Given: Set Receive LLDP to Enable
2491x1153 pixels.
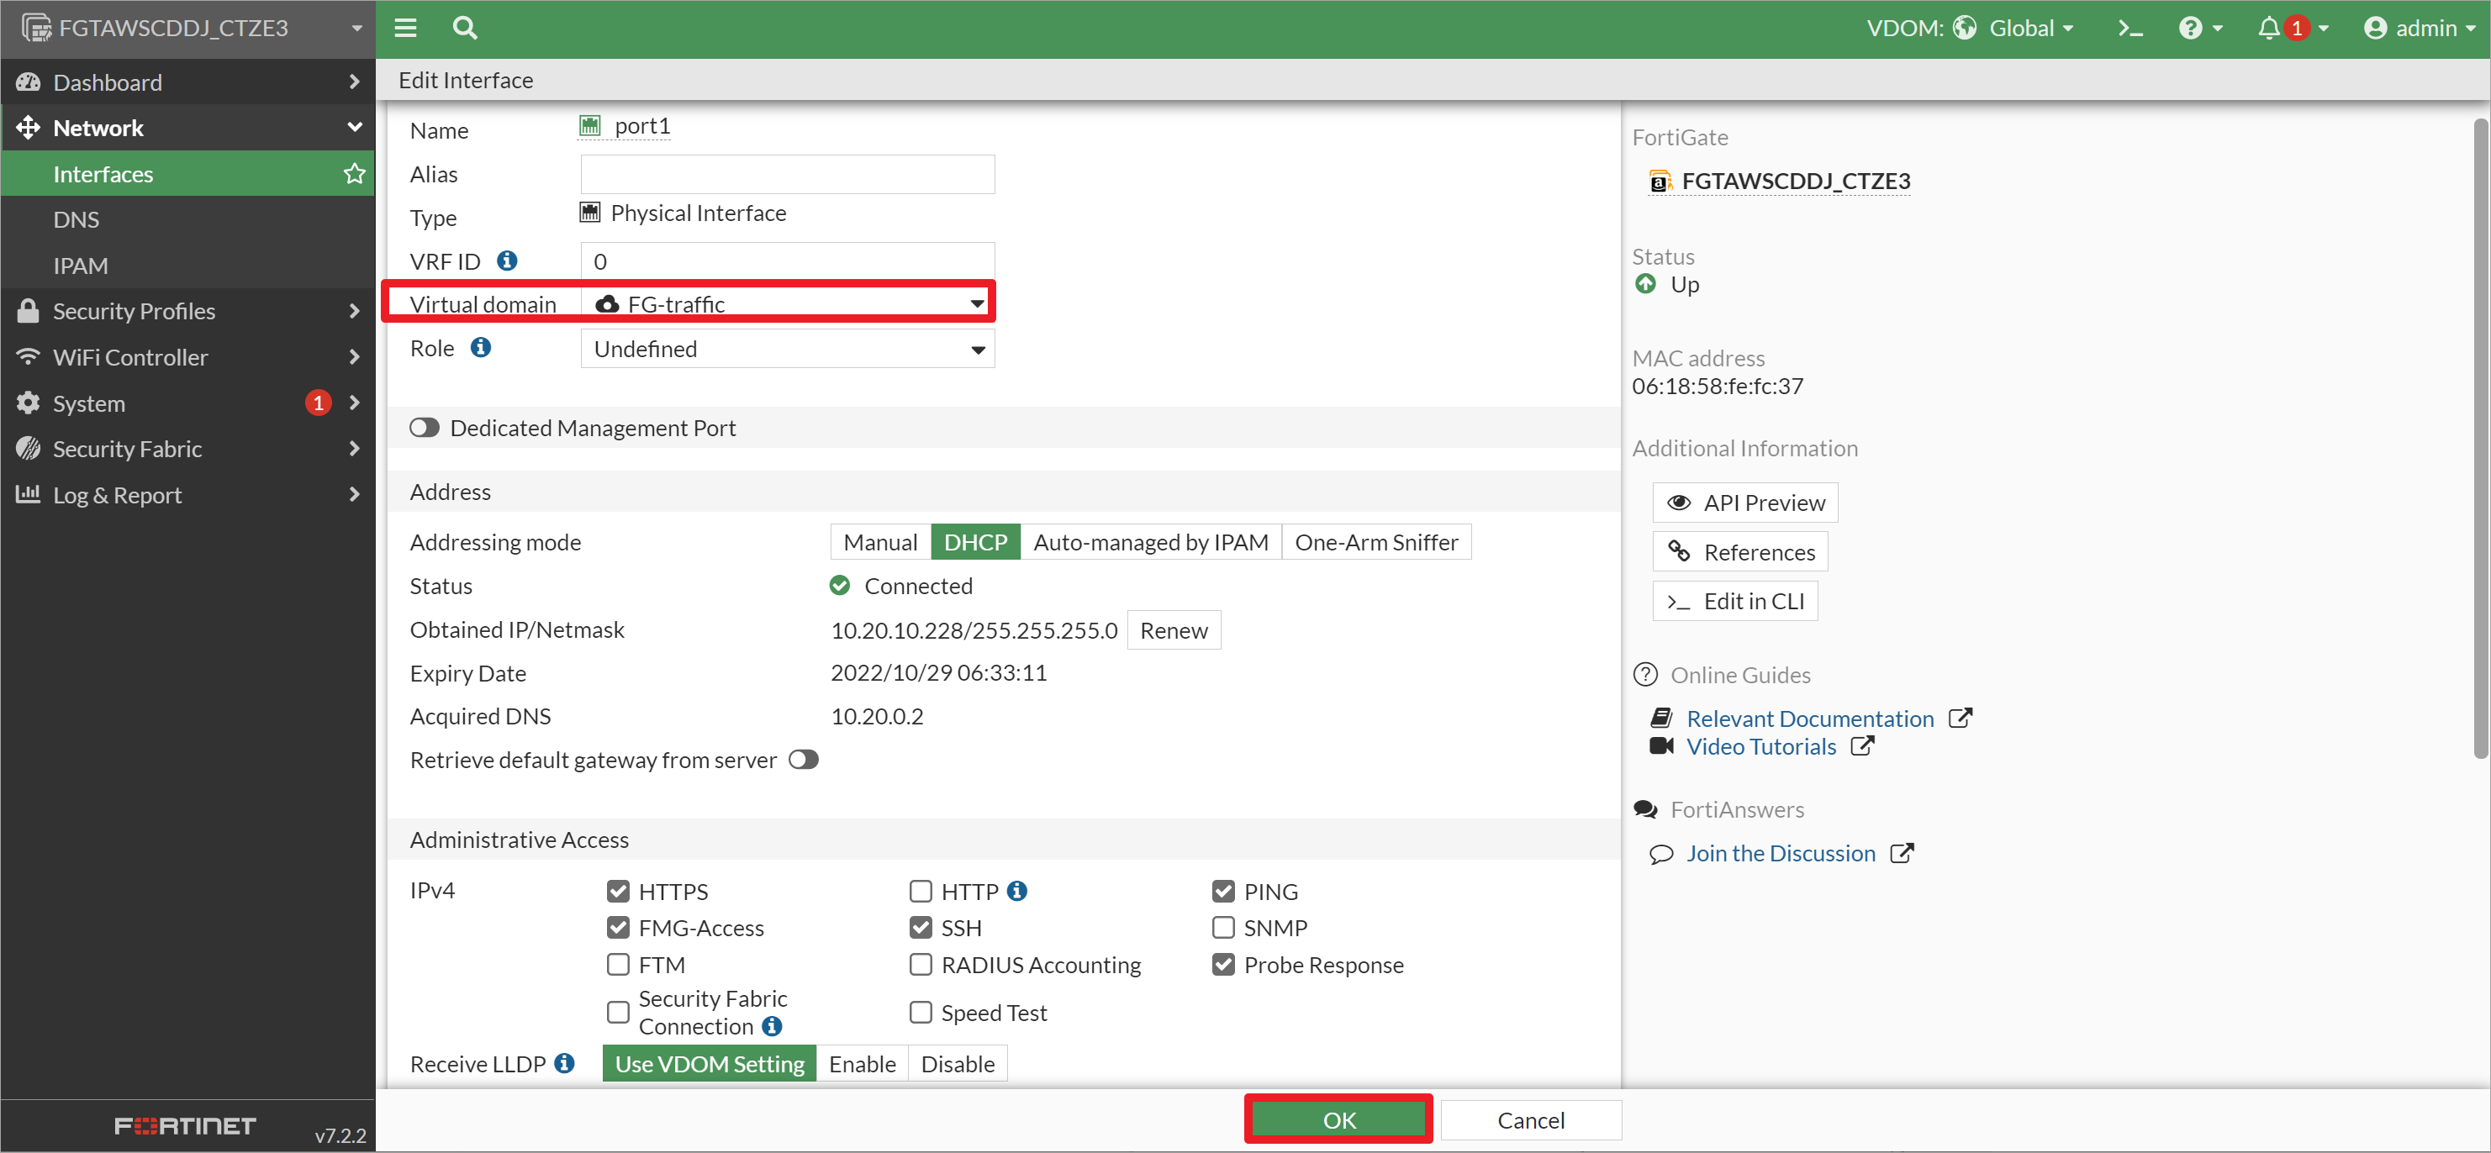Looking at the screenshot, I should [862, 1064].
